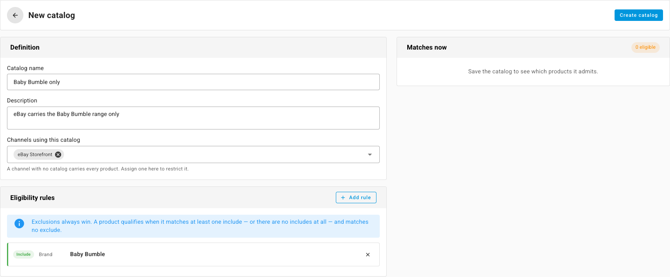Click the New catalog page title
This screenshot has width=670, height=277.
52,15
